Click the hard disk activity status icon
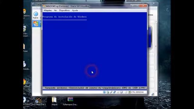The height and width of the screenshot is (109, 194). pyautogui.click(x=104, y=92)
